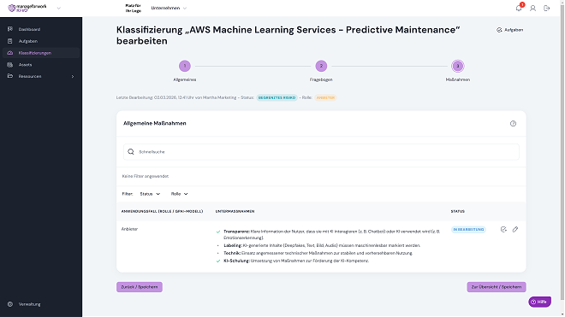
Task: Click the Transparenz checkmark icon
Action: pyautogui.click(x=218, y=232)
